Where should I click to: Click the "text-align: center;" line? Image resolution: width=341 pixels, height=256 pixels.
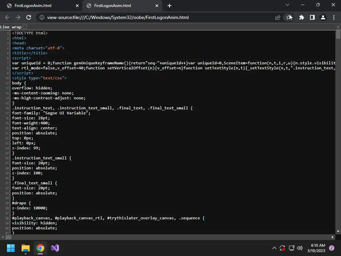(x=34, y=128)
